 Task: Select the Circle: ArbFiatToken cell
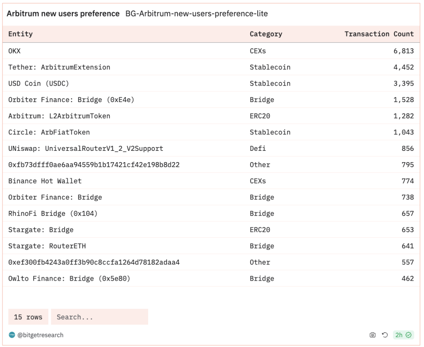pyautogui.click(x=49, y=132)
